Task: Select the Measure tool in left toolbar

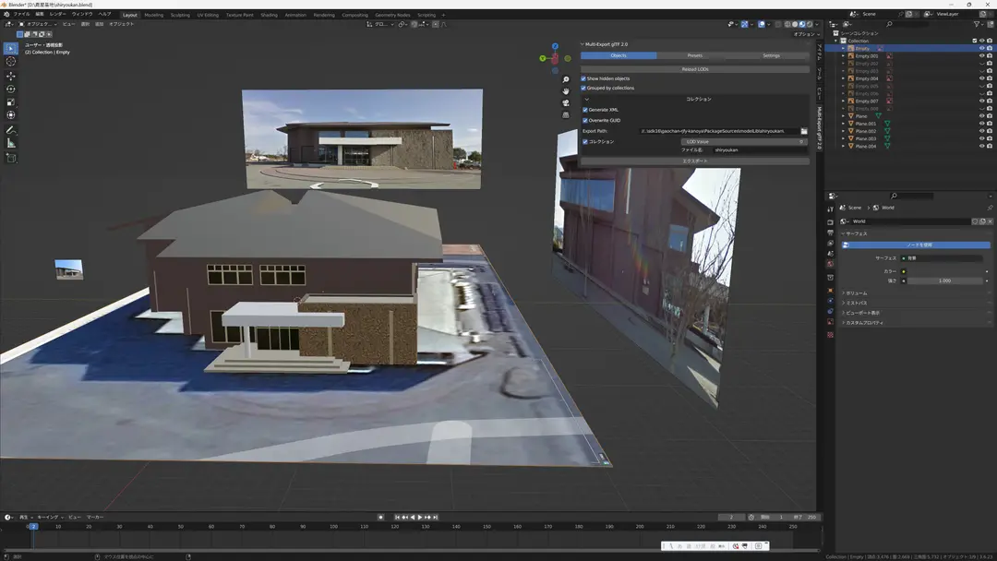Action: click(x=11, y=143)
